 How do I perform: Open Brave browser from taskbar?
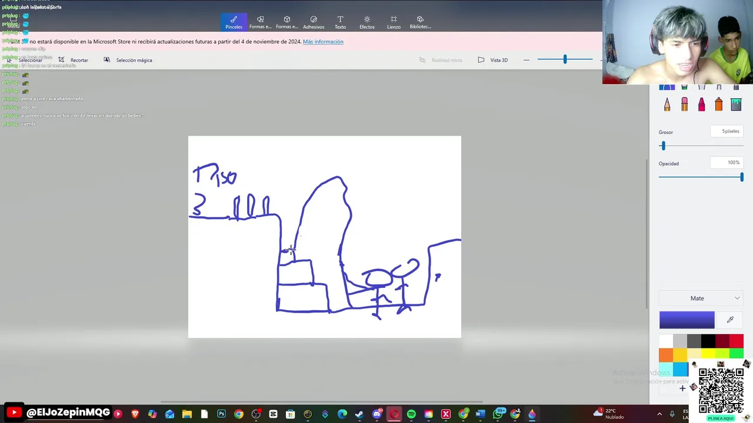(x=135, y=414)
